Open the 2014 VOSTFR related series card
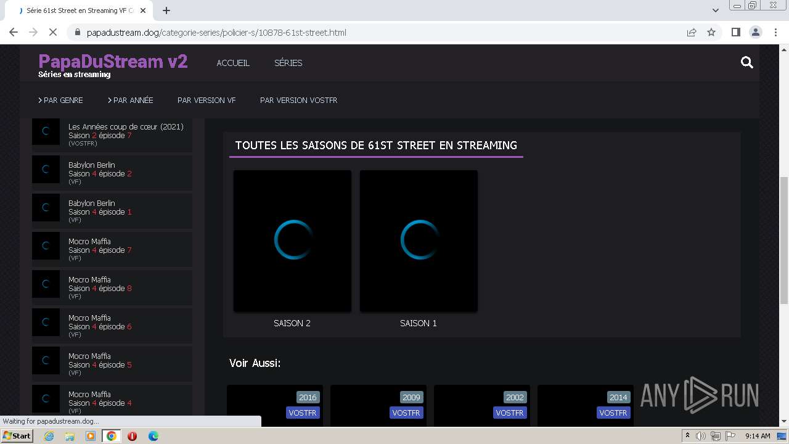This screenshot has height=444, width=789. [586, 405]
